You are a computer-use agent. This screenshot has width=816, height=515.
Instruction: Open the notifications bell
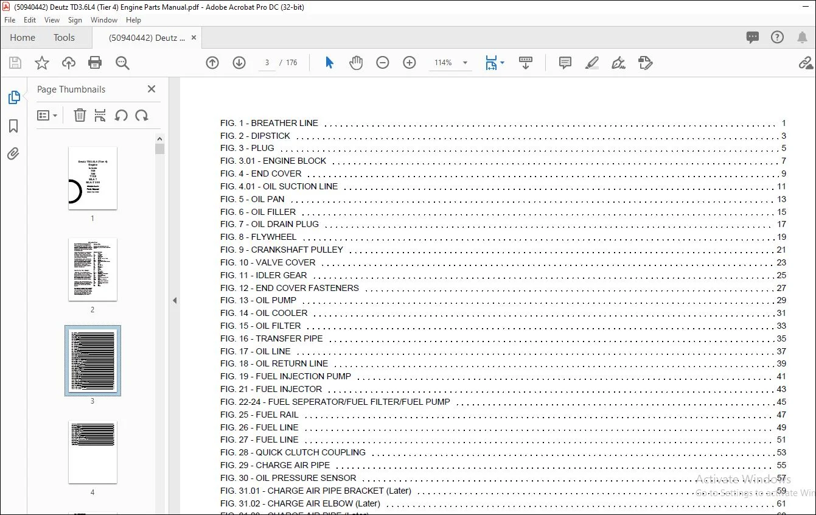pos(802,37)
